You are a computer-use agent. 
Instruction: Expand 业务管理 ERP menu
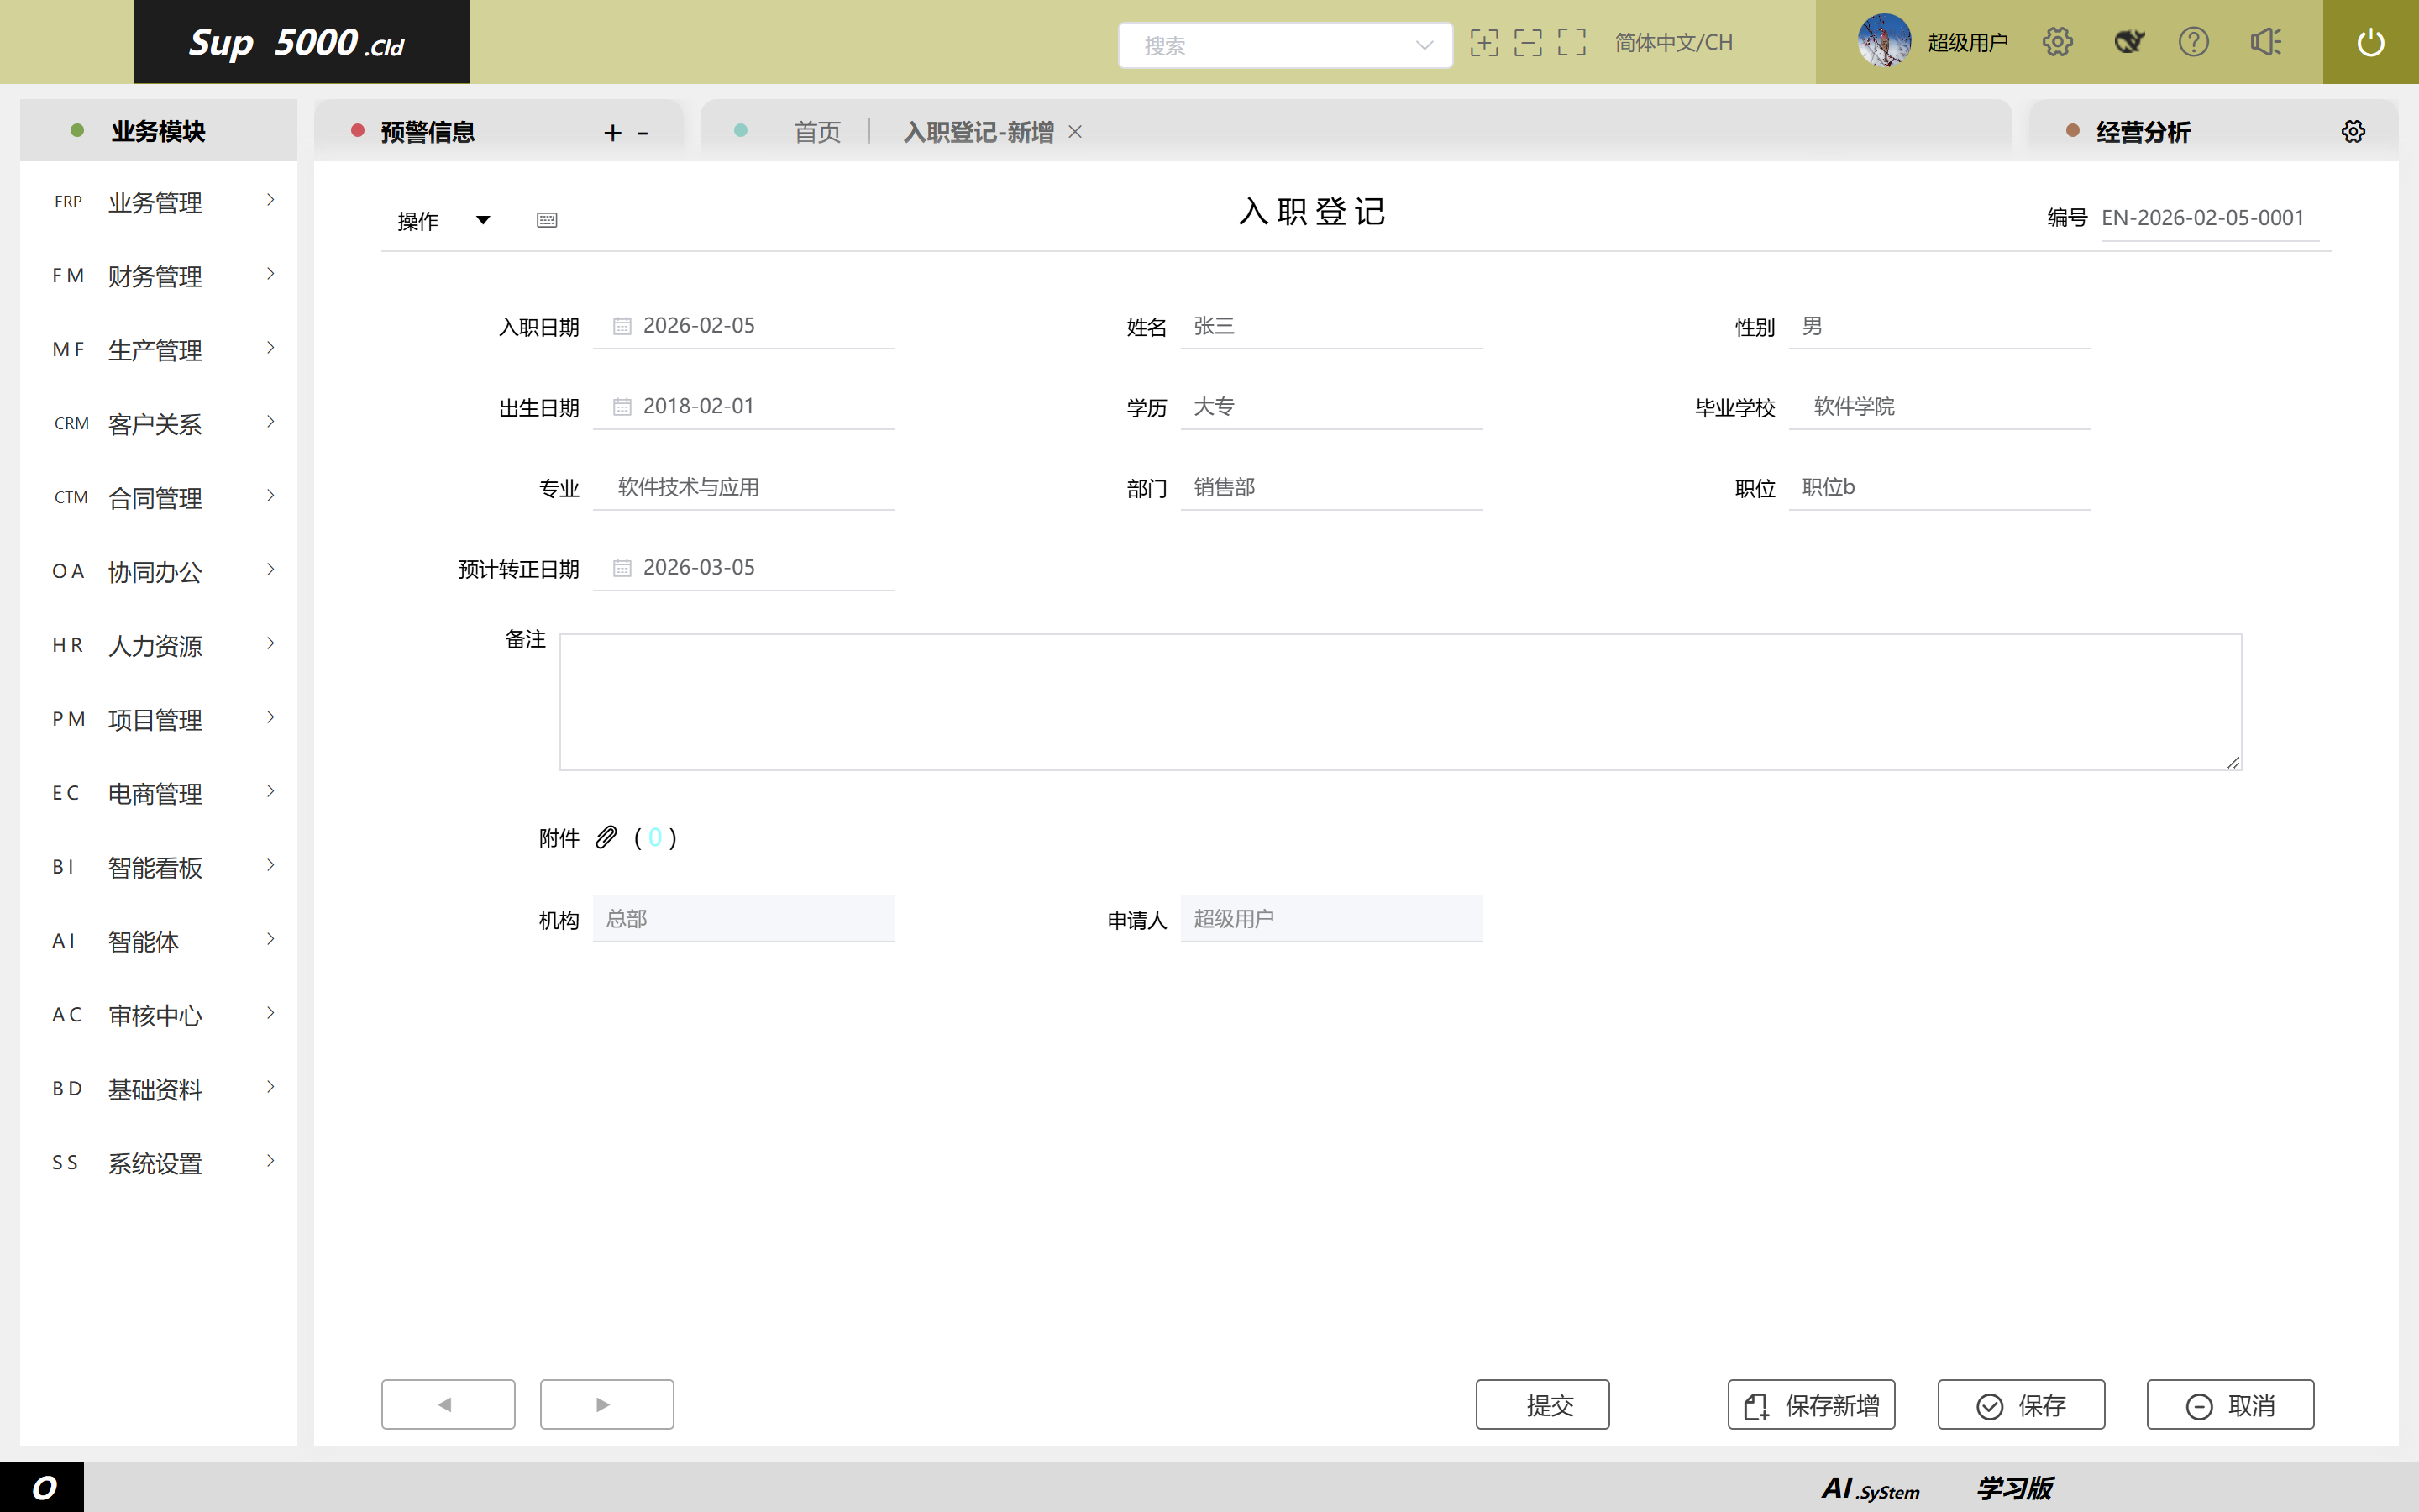pos(159,202)
